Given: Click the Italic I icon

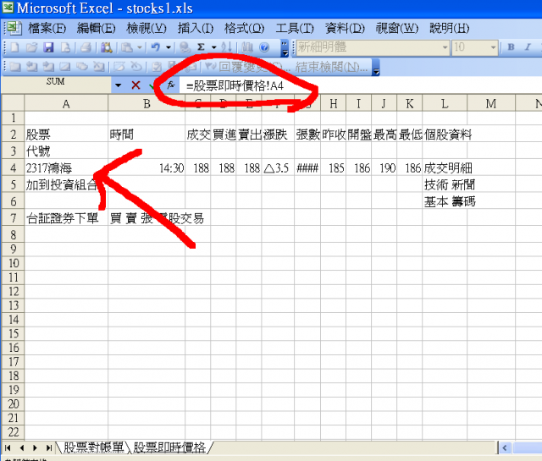Looking at the screenshot, I should click(x=528, y=47).
